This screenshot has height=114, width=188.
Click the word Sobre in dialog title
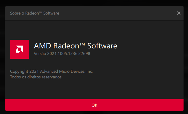pos(15,13)
